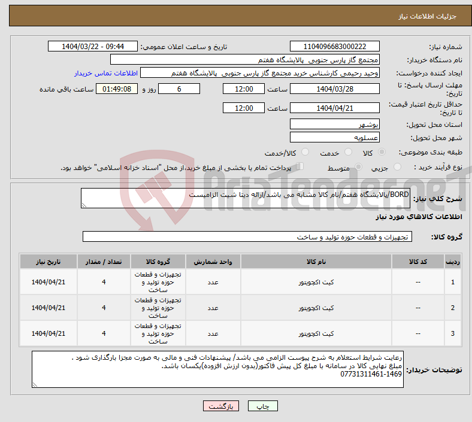Click the اطلاعات کالاهای مورد نیاز heading

[x=419, y=217]
